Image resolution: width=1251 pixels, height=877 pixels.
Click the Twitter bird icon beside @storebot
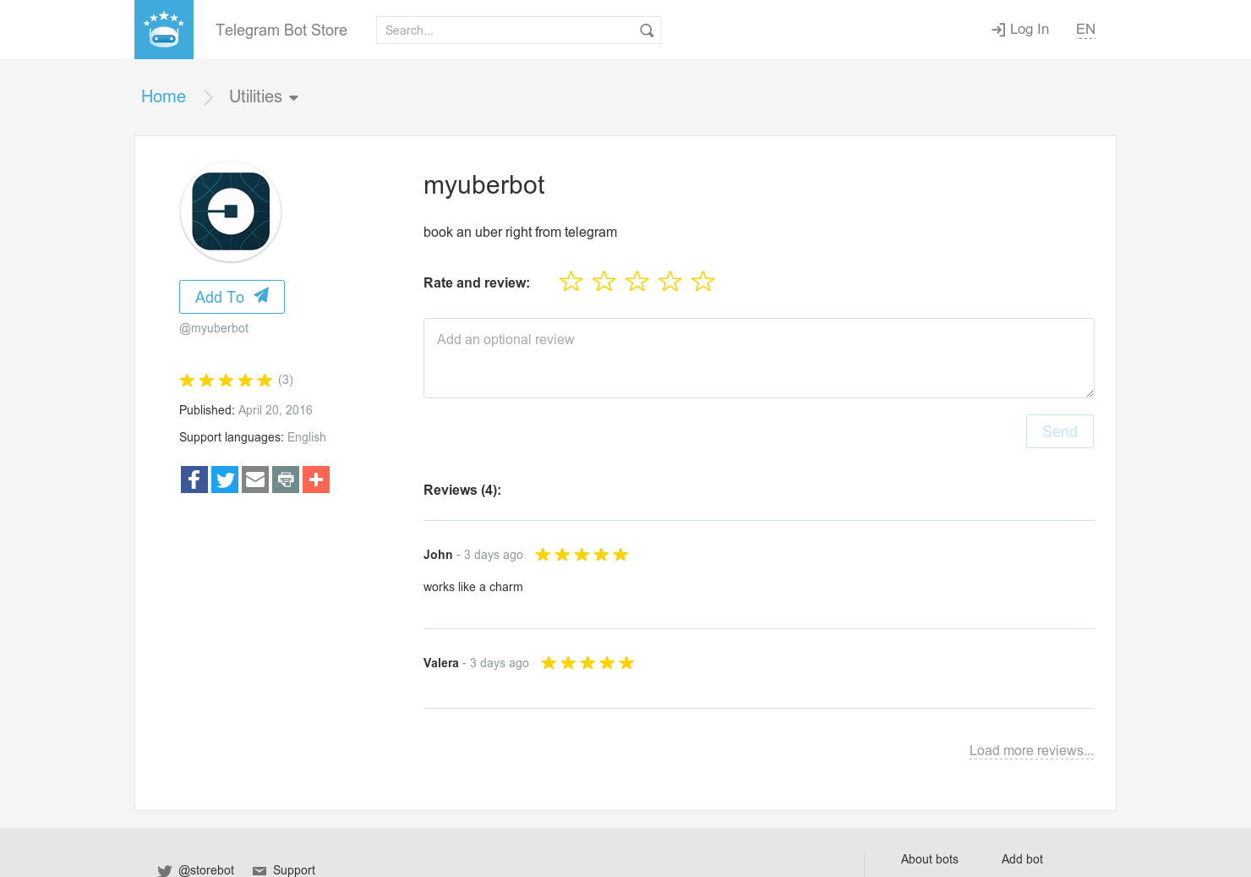(165, 870)
